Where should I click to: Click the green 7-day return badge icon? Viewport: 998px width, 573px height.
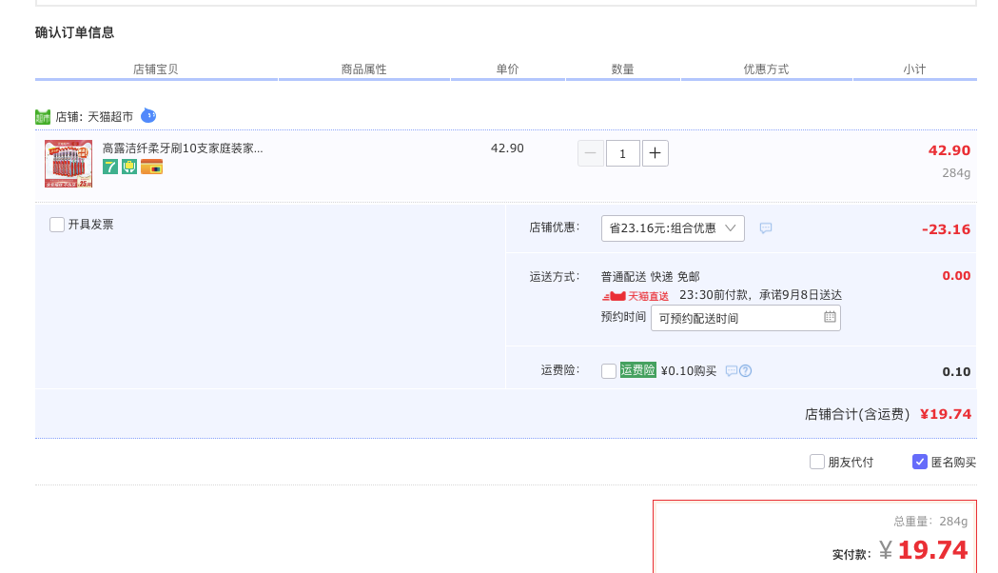point(110,167)
